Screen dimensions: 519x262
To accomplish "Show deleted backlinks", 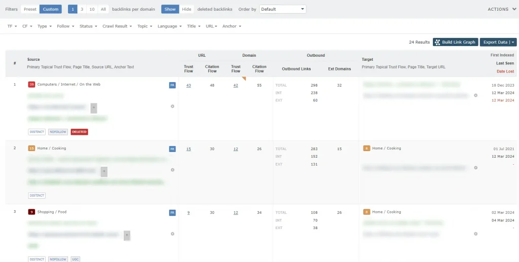I will 170,9.
